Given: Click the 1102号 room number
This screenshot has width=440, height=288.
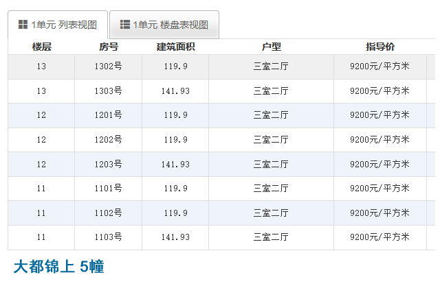Looking at the screenshot, I should pos(108,213).
